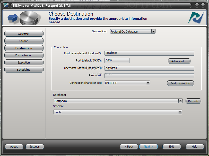Click the DBSync app icon in title bar
The height and width of the screenshot is (156, 209).
point(6,5)
